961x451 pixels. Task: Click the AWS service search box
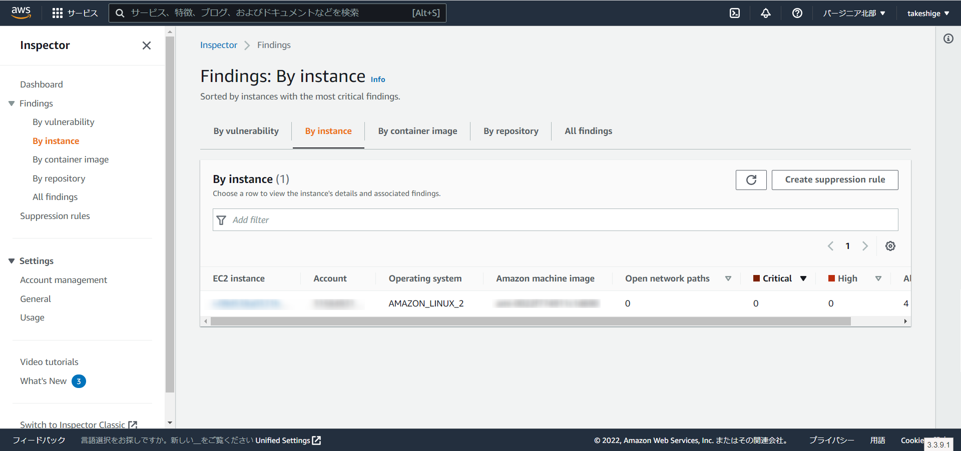(x=277, y=13)
